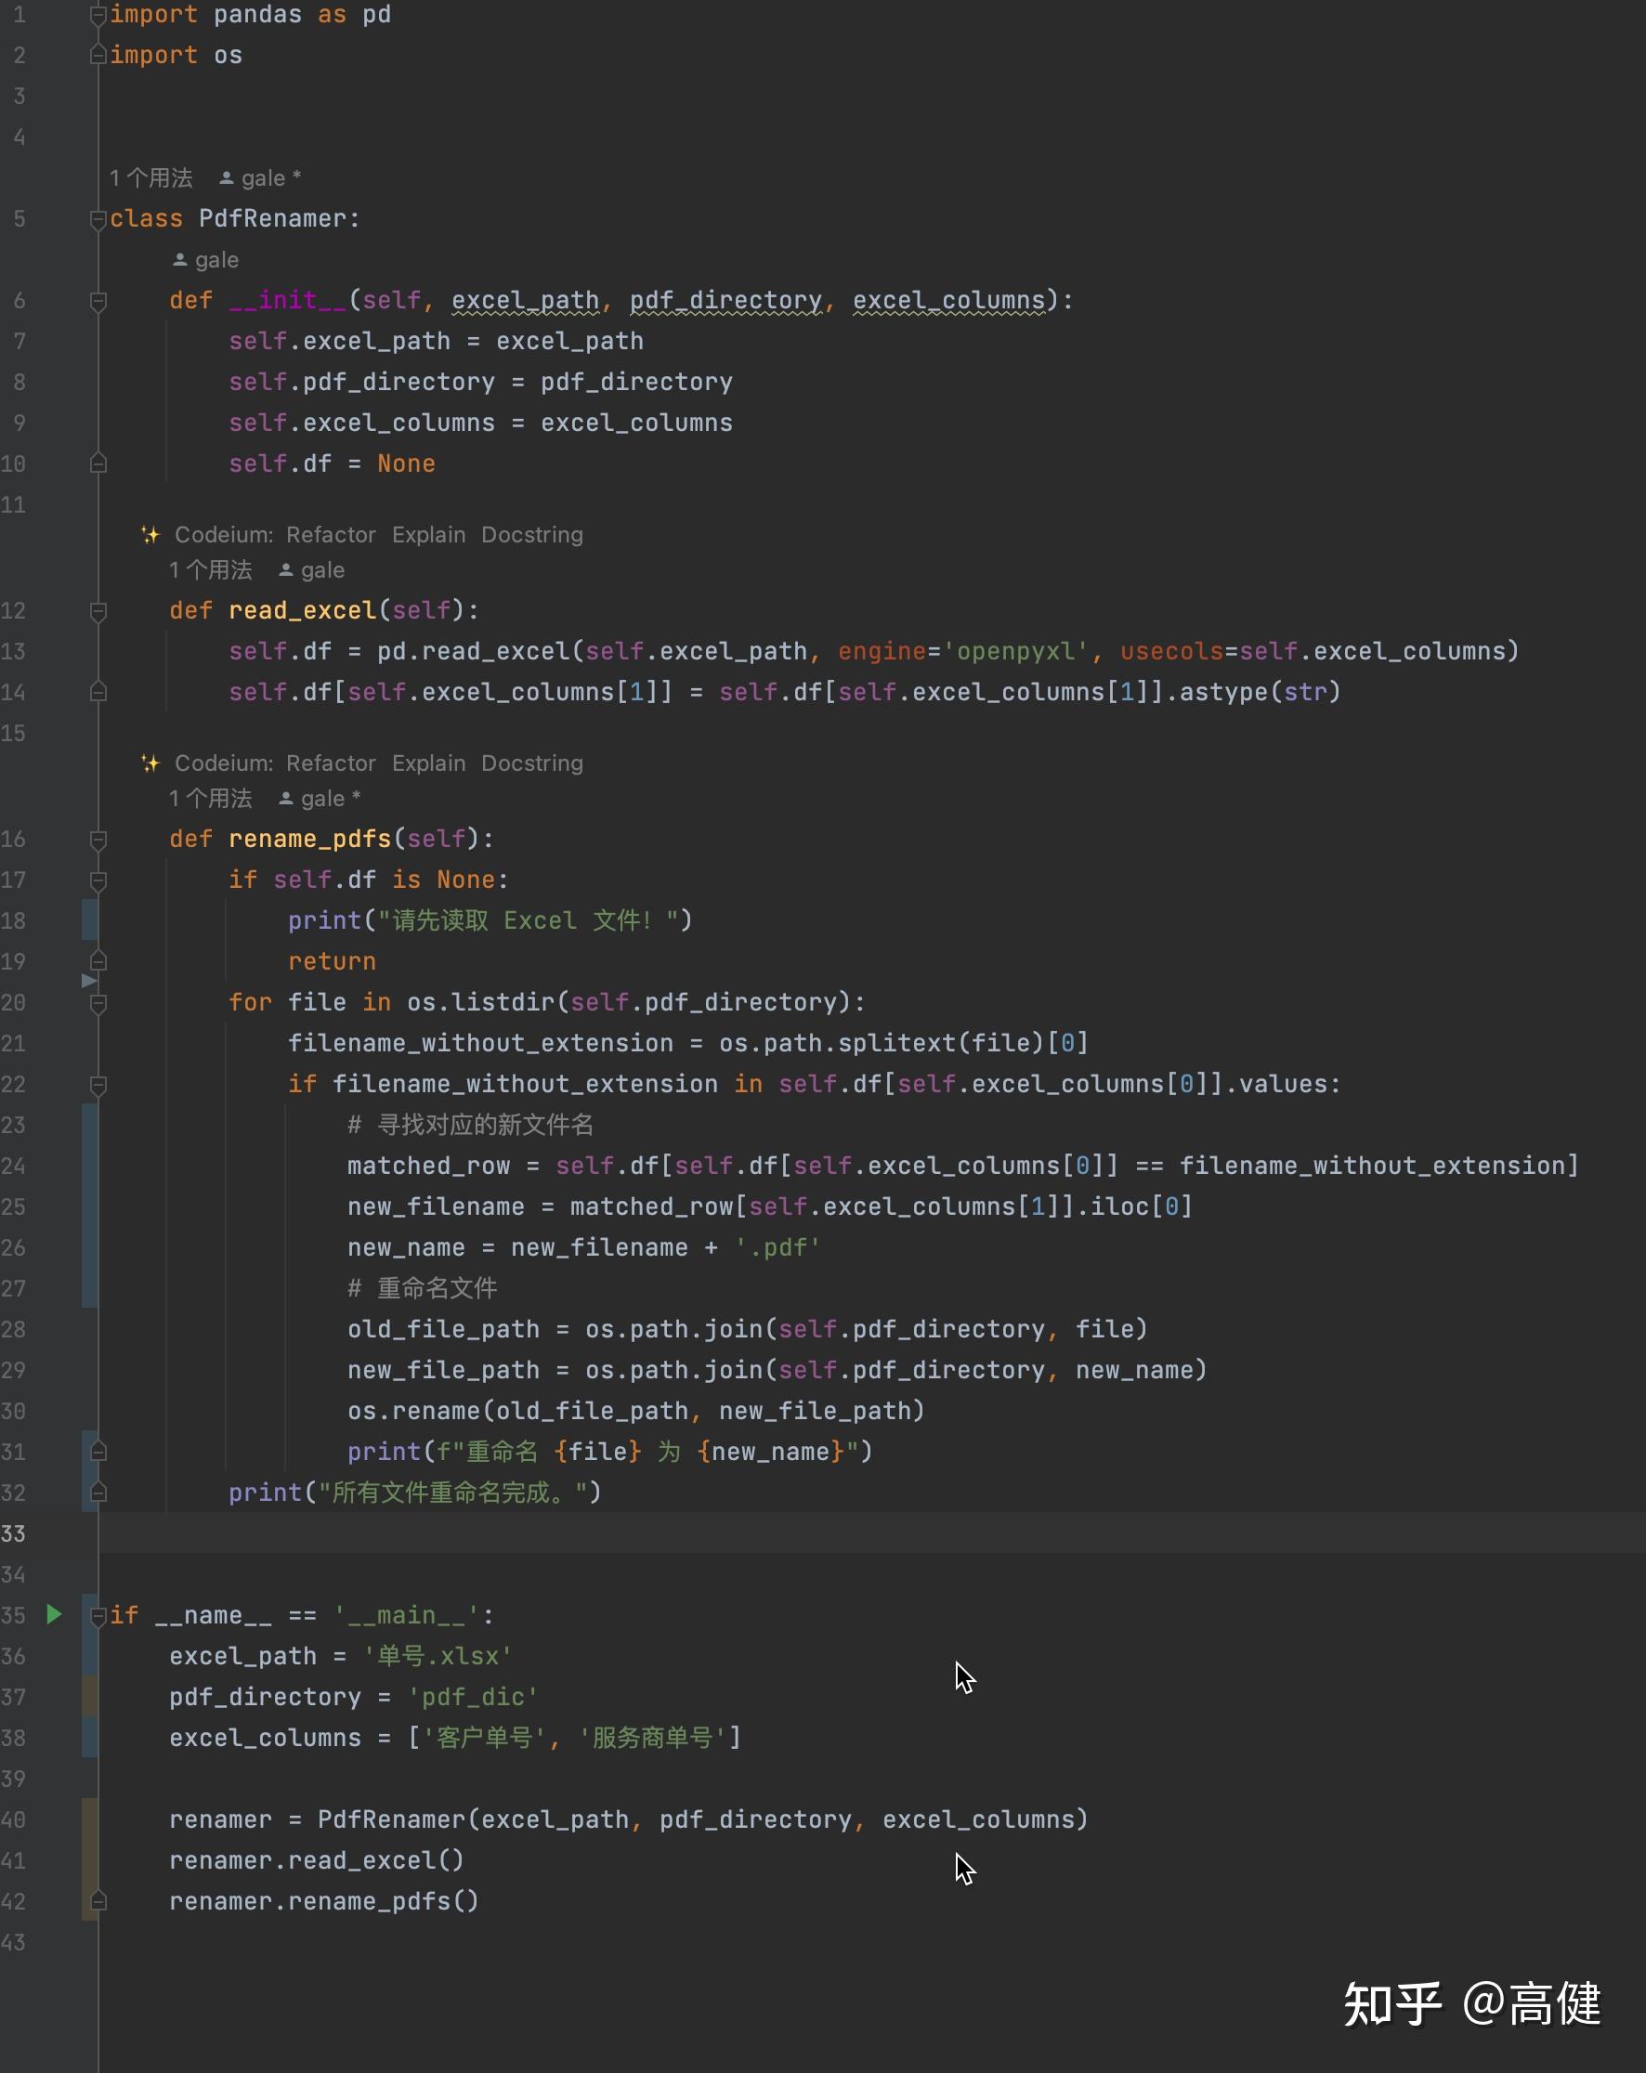
Task: Click the 'usecols' keyword argument on line 13
Action: 1172,652
